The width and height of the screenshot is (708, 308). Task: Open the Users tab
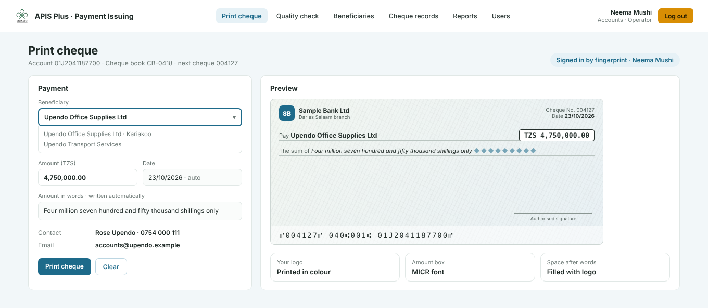(x=501, y=16)
